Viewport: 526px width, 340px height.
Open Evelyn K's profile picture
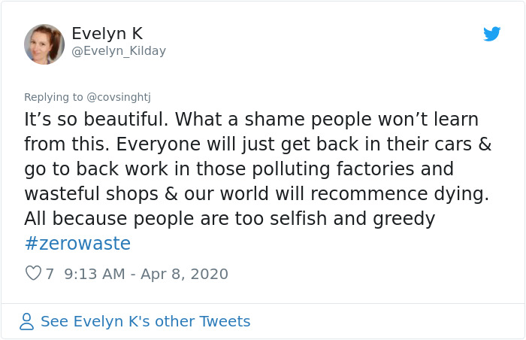(44, 44)
